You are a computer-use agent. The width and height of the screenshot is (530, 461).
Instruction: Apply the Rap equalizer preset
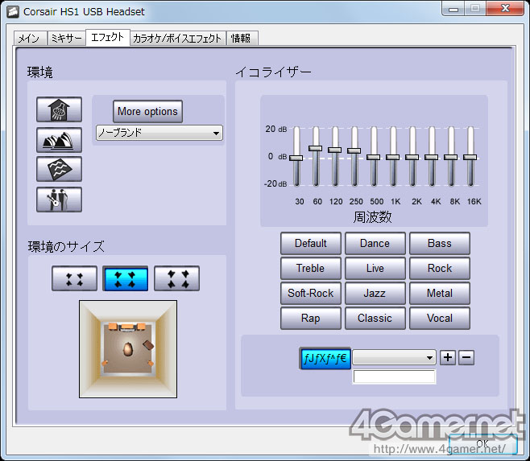(x=311, y=318)
